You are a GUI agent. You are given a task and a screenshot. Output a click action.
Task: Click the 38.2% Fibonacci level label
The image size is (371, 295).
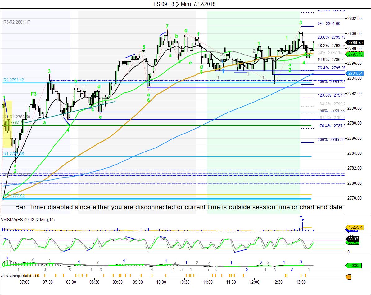[331, 46]
